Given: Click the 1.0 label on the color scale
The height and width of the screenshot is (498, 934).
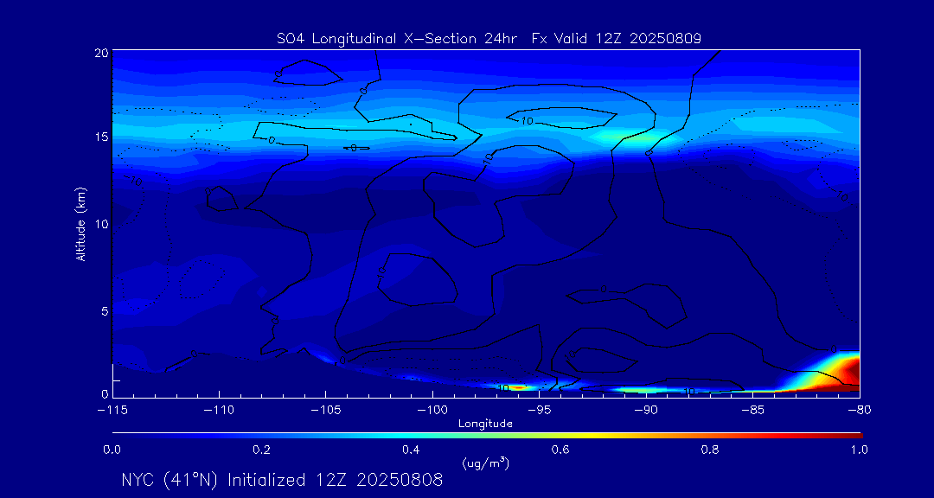Looking at the screenshot, I should [x=859, y=450].
